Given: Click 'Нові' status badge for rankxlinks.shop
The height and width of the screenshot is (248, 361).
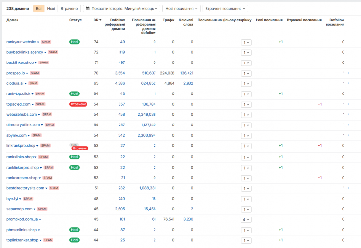Looking at the screenshot, I should (x=74, y=157).
